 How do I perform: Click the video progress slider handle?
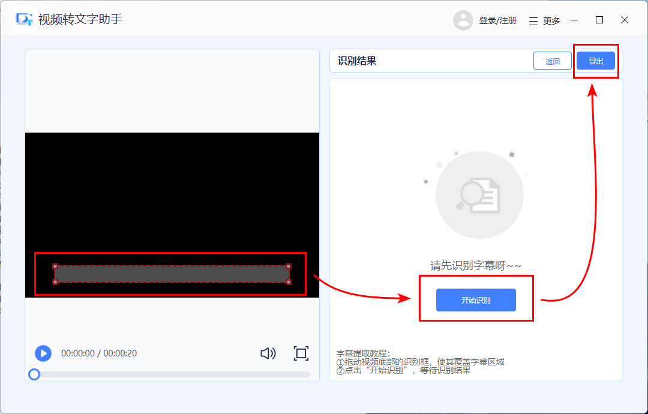(34, 374)
